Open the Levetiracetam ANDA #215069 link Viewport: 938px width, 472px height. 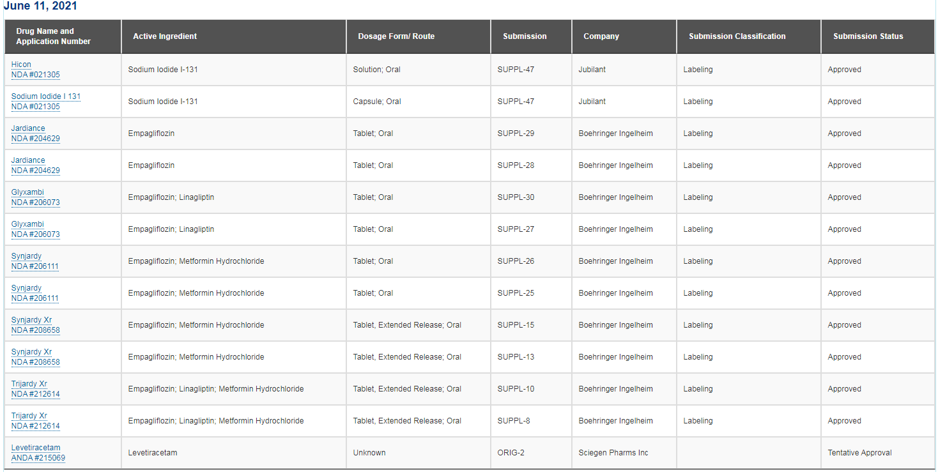pos(38,453)
